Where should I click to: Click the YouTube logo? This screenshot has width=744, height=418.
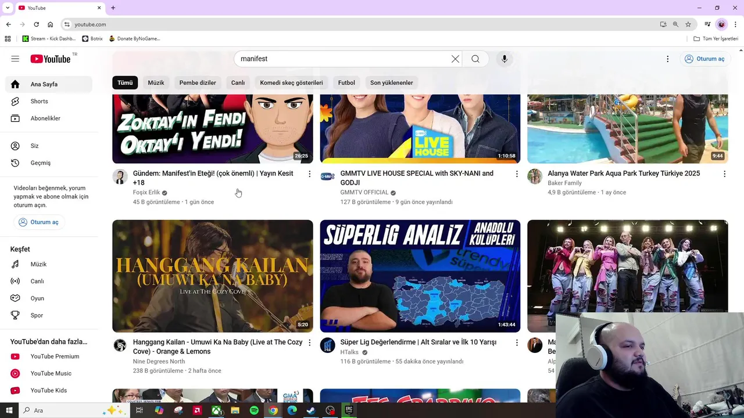click(51, 59)
